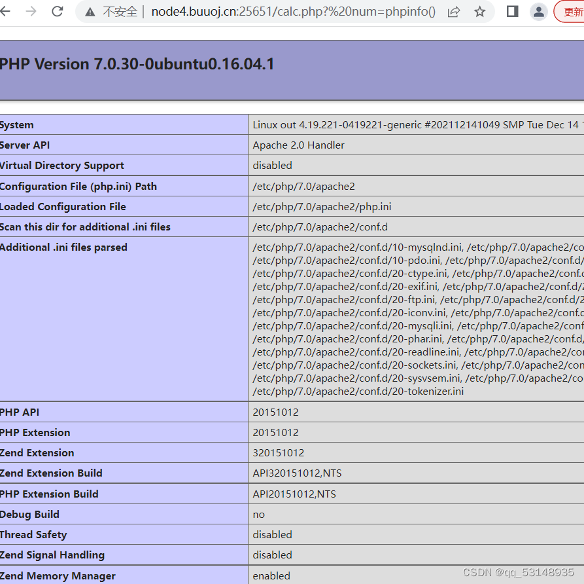The height and width of the screenshot is (584, 584).
Task: Select the System row label
Action: pyautogui.click(x=17, y=125)
